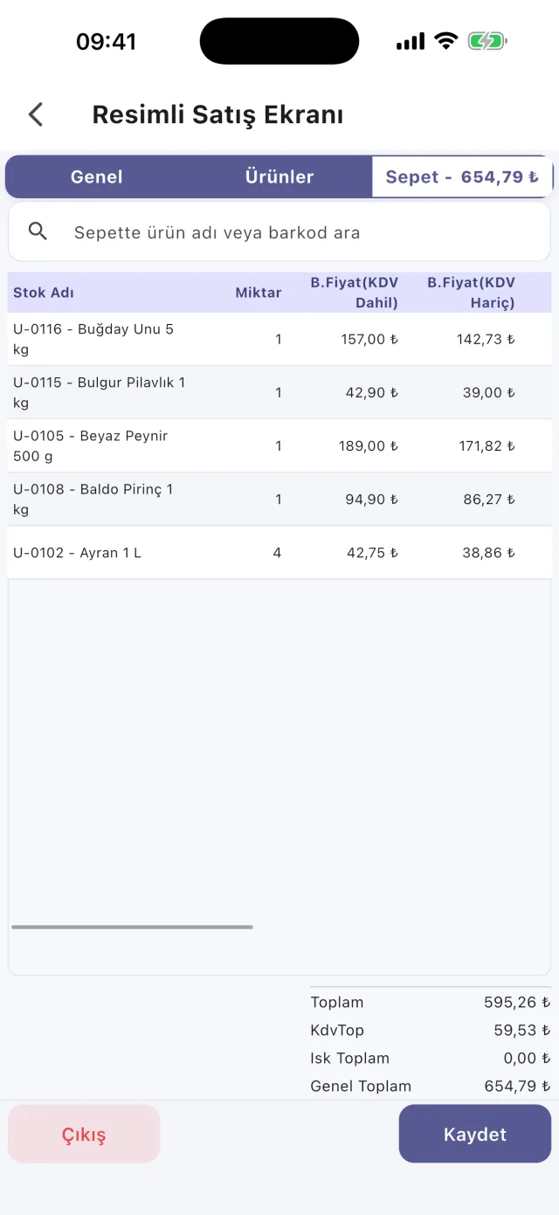
Task: Switch to the Genel tab
Action: (x=96, y=176)
